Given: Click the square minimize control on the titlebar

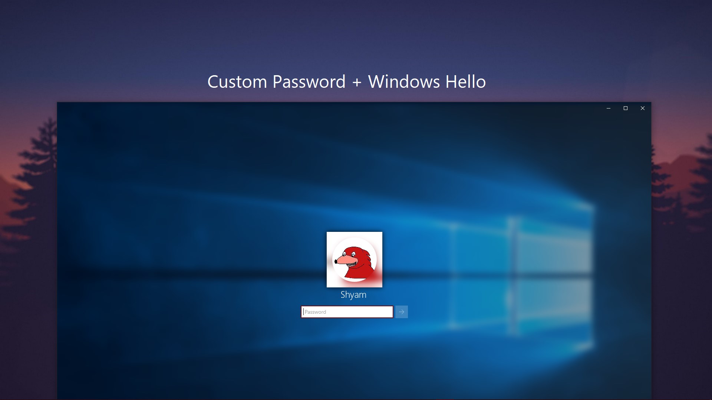Looking at the screenshot, I should [609, 108].
